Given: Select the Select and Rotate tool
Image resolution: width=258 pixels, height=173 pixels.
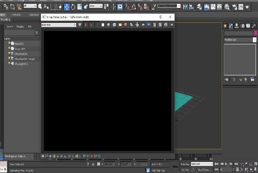Looking at the screenshot, I should 73,7.
